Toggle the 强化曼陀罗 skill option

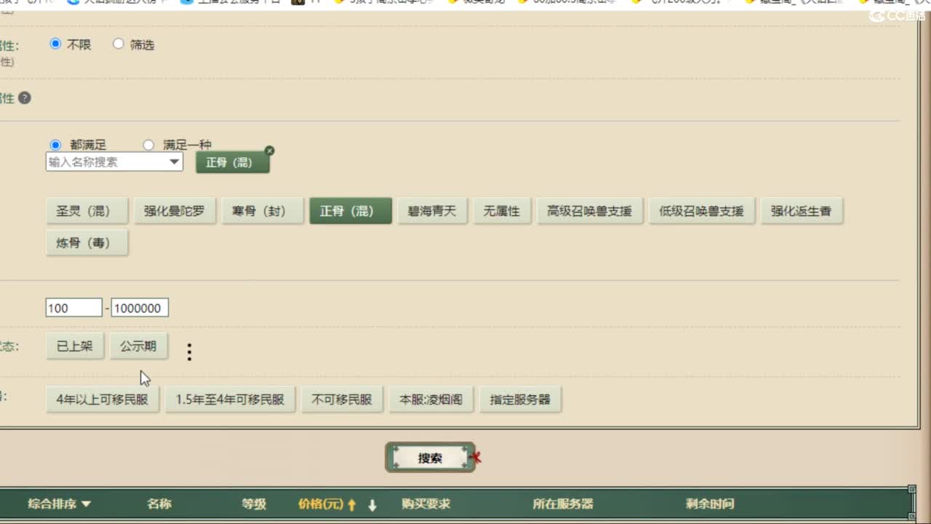[175, 211]
